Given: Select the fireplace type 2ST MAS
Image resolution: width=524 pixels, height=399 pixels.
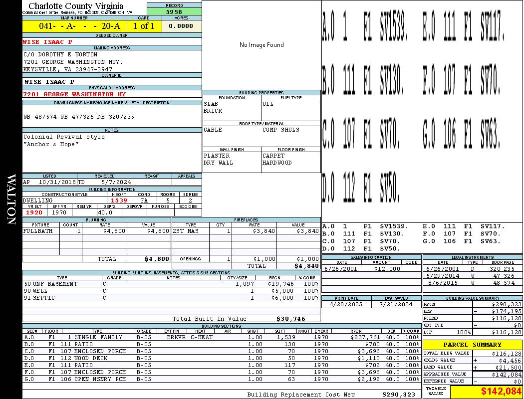Looking at the screenshot, I should (x=186, y=231).
